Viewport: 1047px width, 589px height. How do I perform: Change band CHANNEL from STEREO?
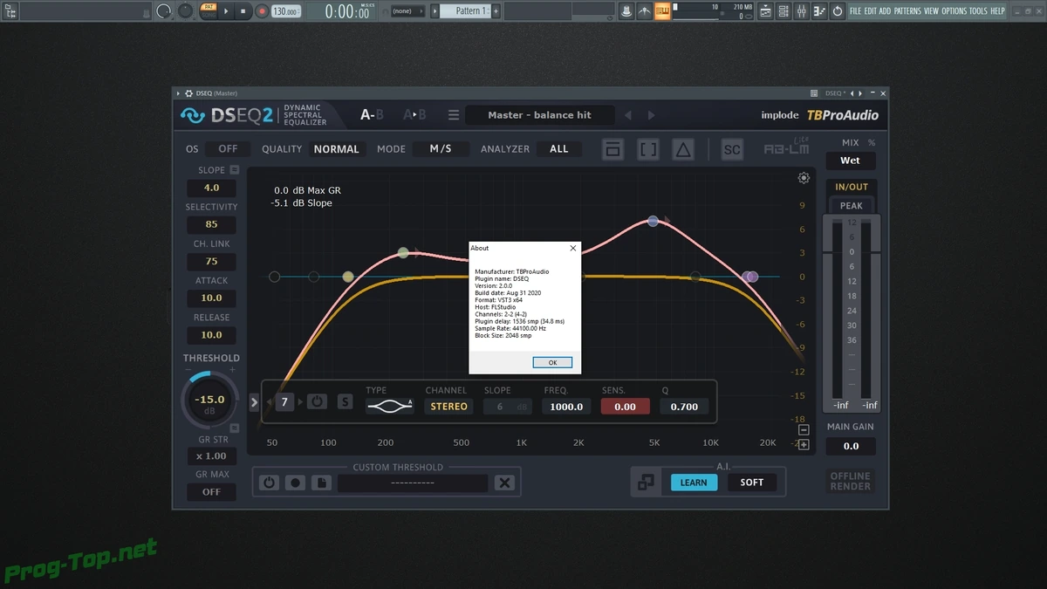pyautogui.click(x=448, y=407)
